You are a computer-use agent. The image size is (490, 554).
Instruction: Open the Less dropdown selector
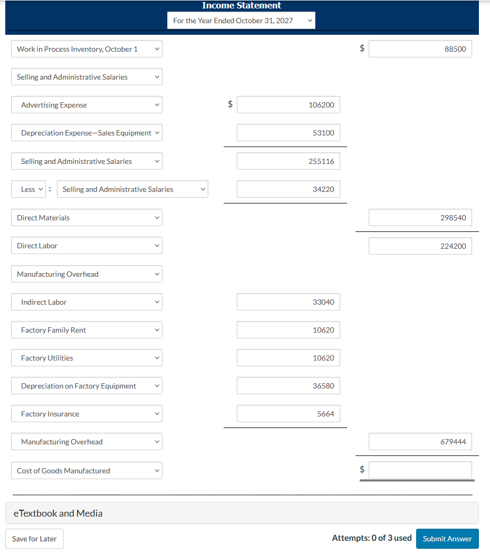[x=28, y=189]
